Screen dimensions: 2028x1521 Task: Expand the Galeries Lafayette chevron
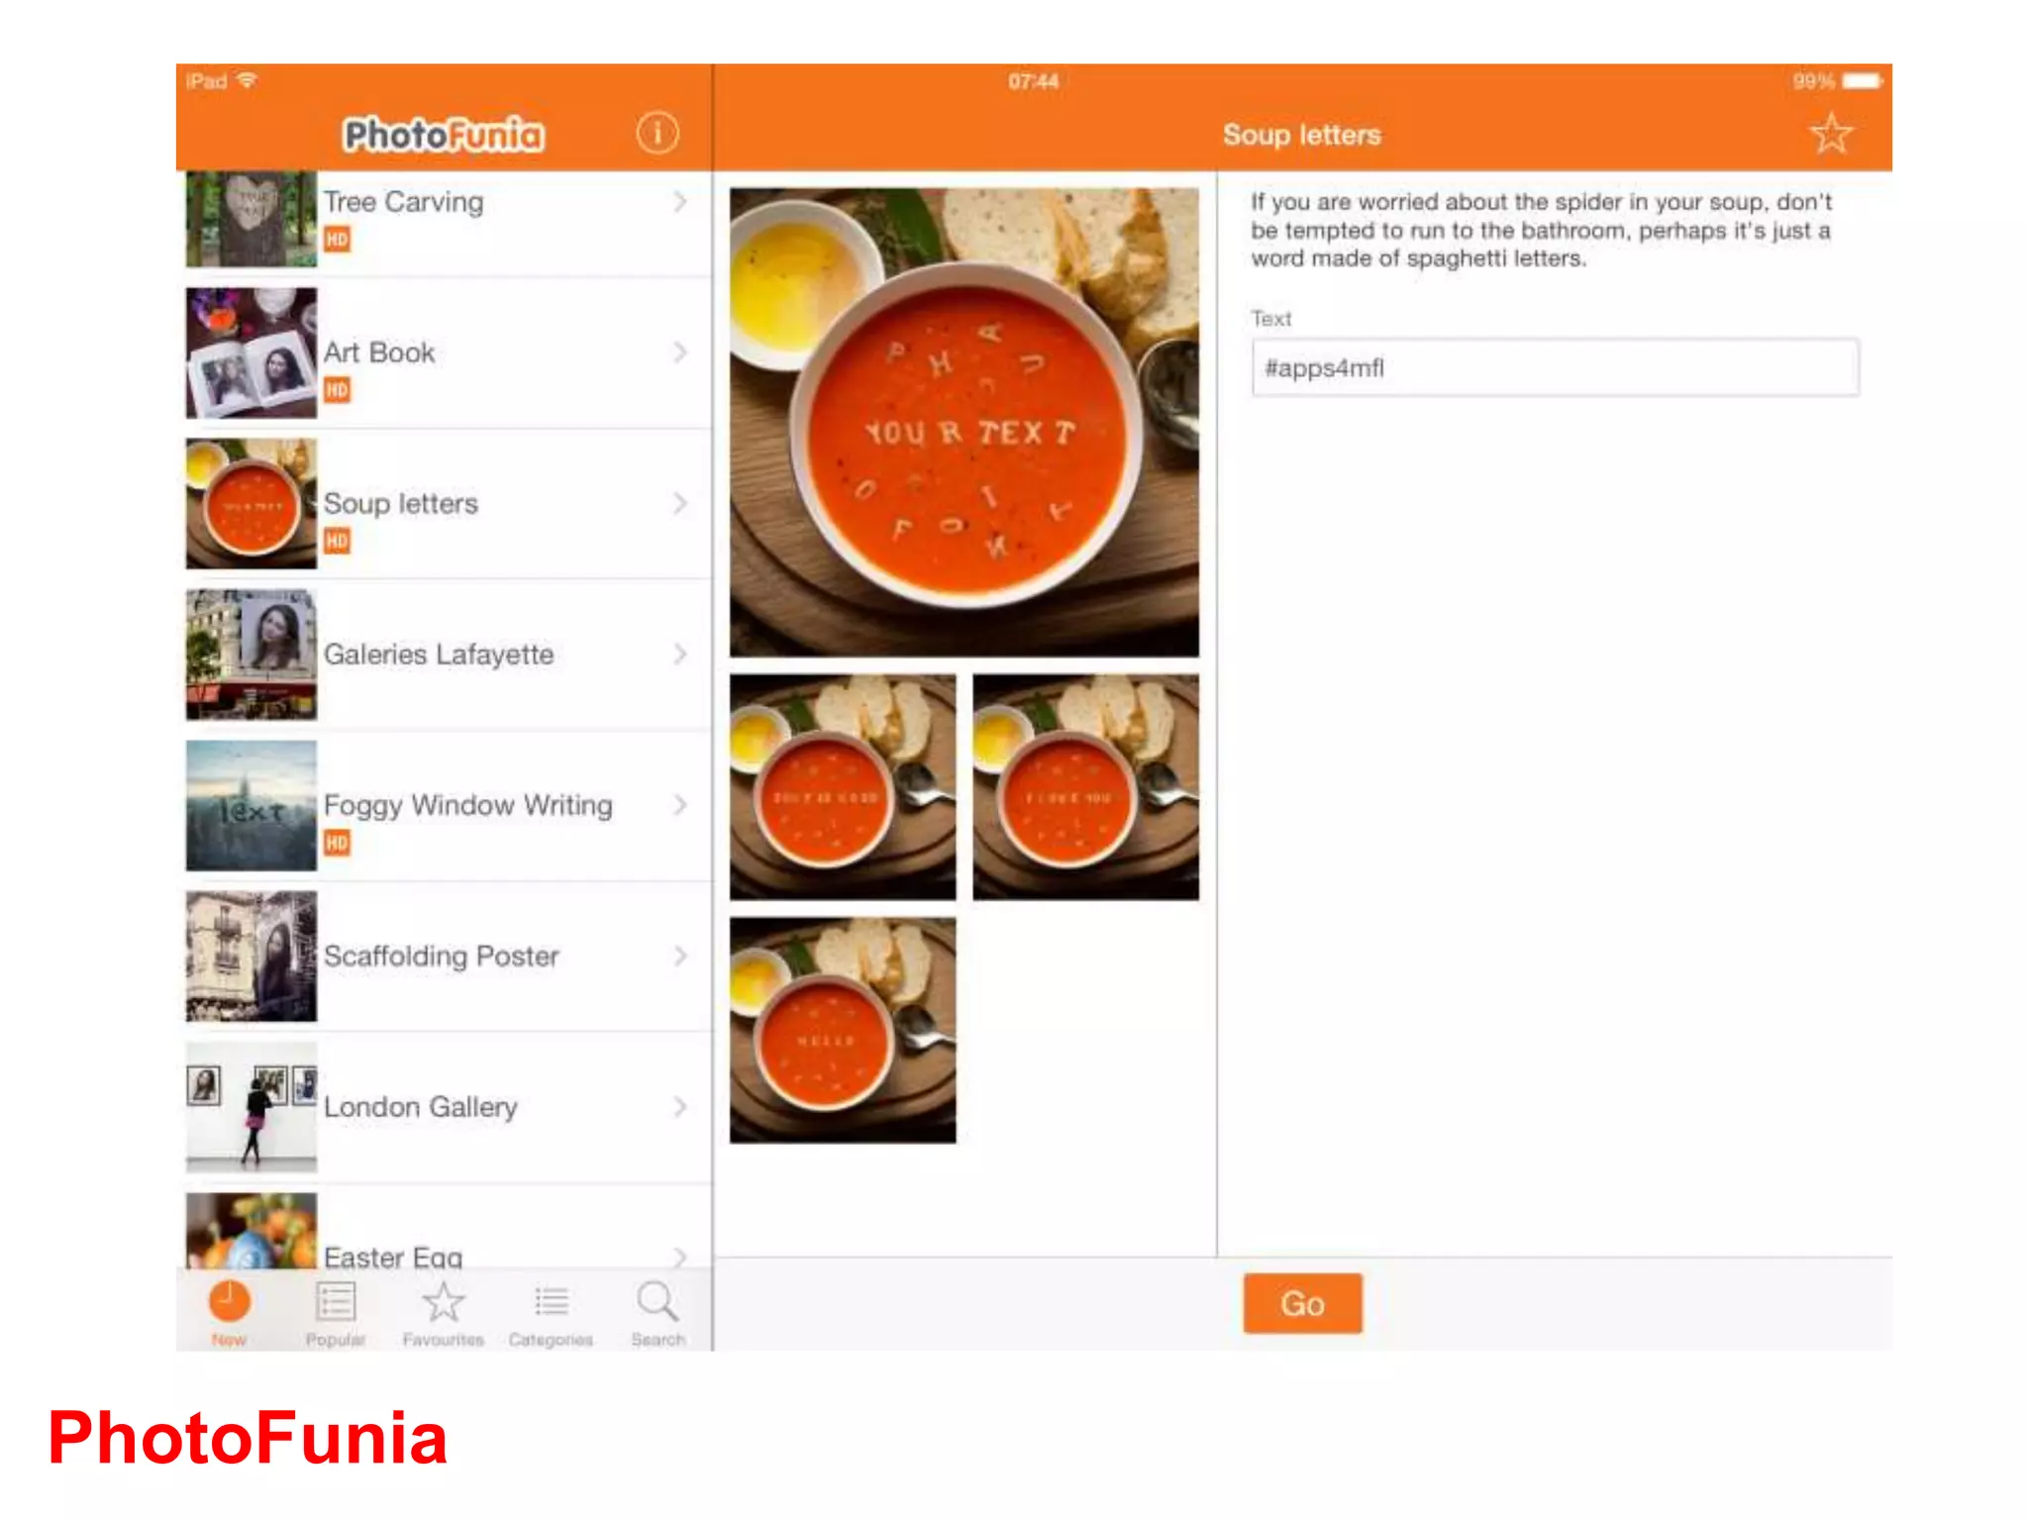click(x=680, y=655)
